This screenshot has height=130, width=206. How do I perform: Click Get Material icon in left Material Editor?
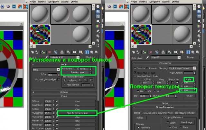click(x=32, y=52)
